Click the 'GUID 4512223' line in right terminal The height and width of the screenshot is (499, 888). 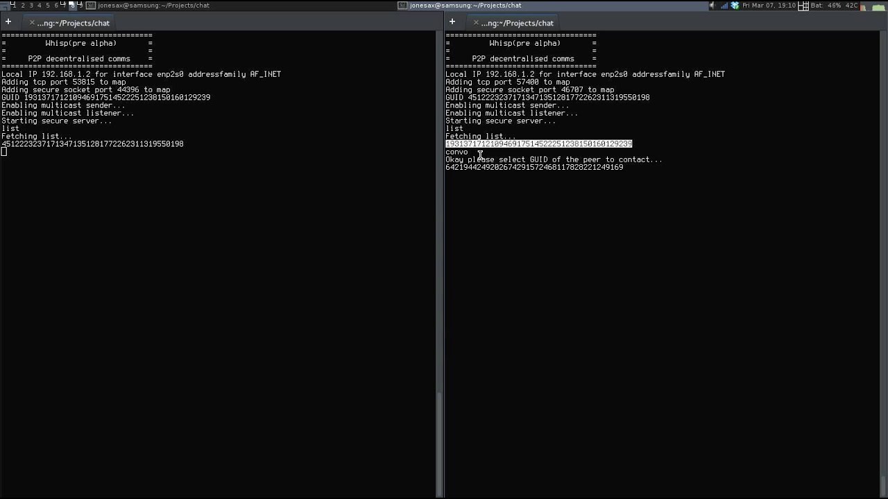547,98
